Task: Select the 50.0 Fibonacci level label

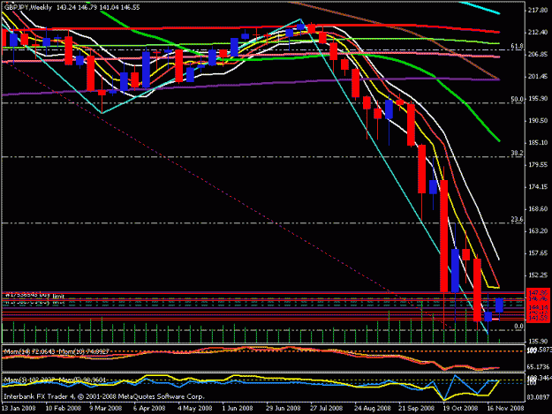Action: 517,99
